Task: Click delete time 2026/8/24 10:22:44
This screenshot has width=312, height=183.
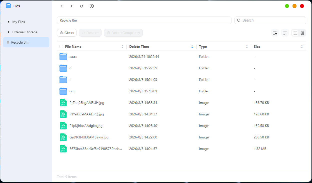Action: point(144,57)
